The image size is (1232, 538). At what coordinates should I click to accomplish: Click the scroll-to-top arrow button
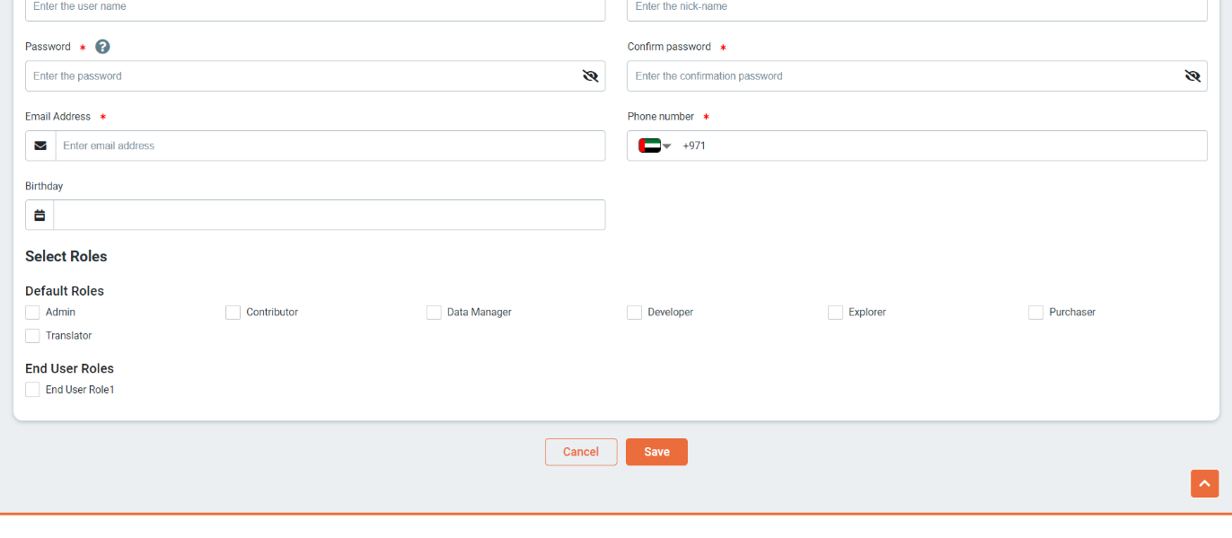point(1205,483)
